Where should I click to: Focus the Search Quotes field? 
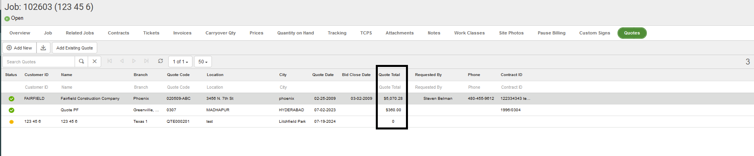point(39,61)
